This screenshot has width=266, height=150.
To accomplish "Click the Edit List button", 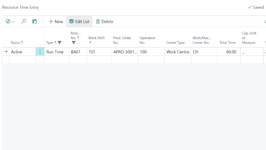I will click(79, 22).
